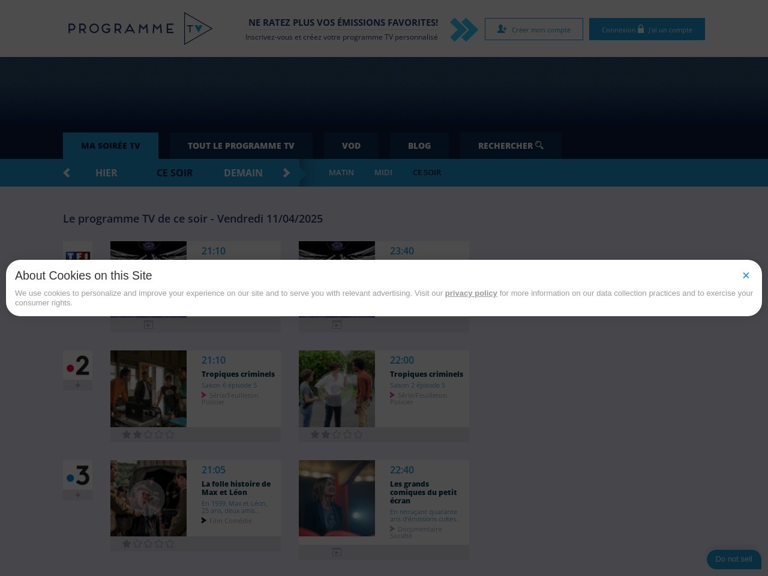Screen dimensions: 768x576
Task: Open Tout le programme TV tab
Action: (241, 146)
